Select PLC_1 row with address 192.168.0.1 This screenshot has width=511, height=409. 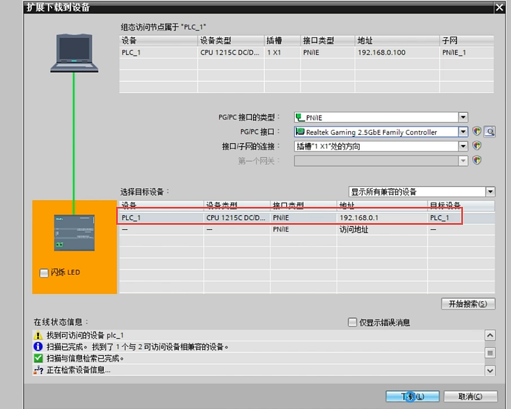point(290,218)
